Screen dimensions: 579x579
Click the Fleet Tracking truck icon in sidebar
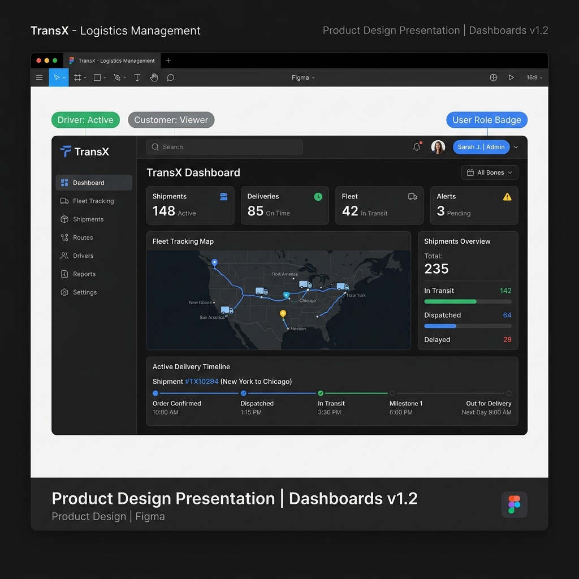64,201
